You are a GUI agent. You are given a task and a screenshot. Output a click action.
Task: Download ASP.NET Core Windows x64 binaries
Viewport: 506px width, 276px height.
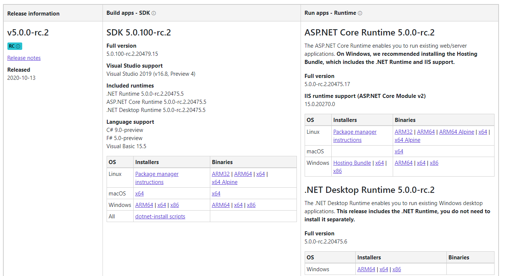pos(421,163)
